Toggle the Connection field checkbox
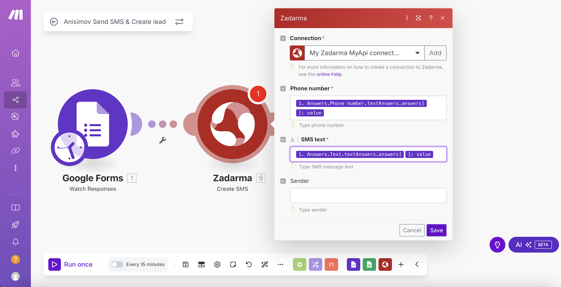 [283, 38]
